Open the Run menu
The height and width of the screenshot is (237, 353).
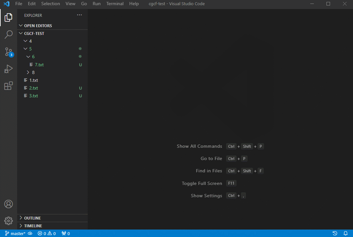coord(96,4)
